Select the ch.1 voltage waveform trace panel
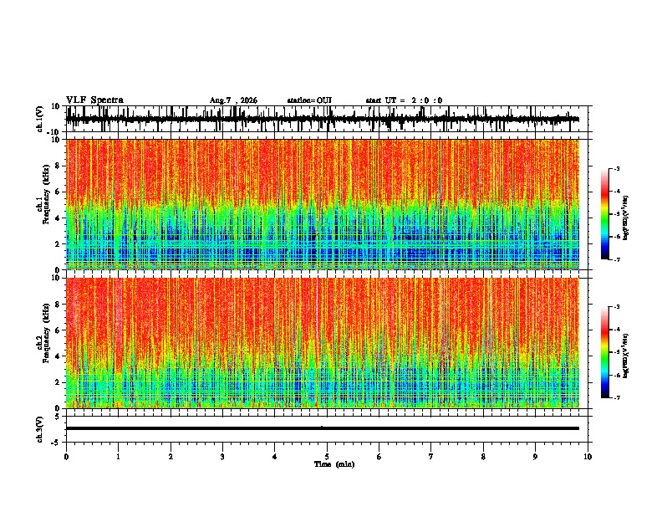This screenshot has height=512, width=662. point(328,119)
